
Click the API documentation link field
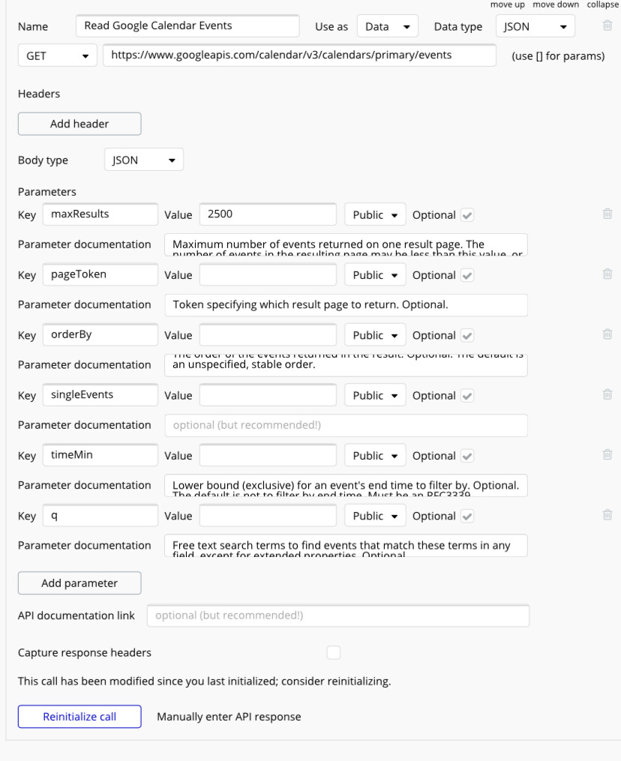[337, 616]
